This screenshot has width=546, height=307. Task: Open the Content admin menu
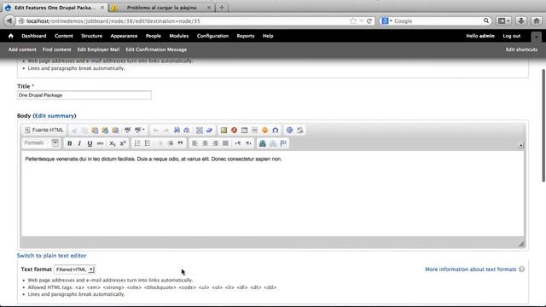(x=64, y=36)
